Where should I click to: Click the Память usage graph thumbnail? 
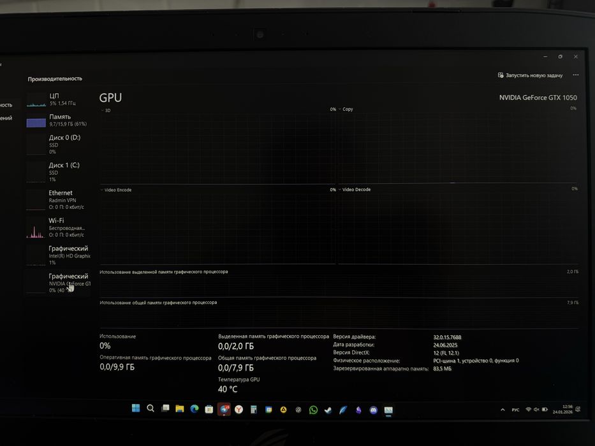pyautogui.click(x=36, y=121)
